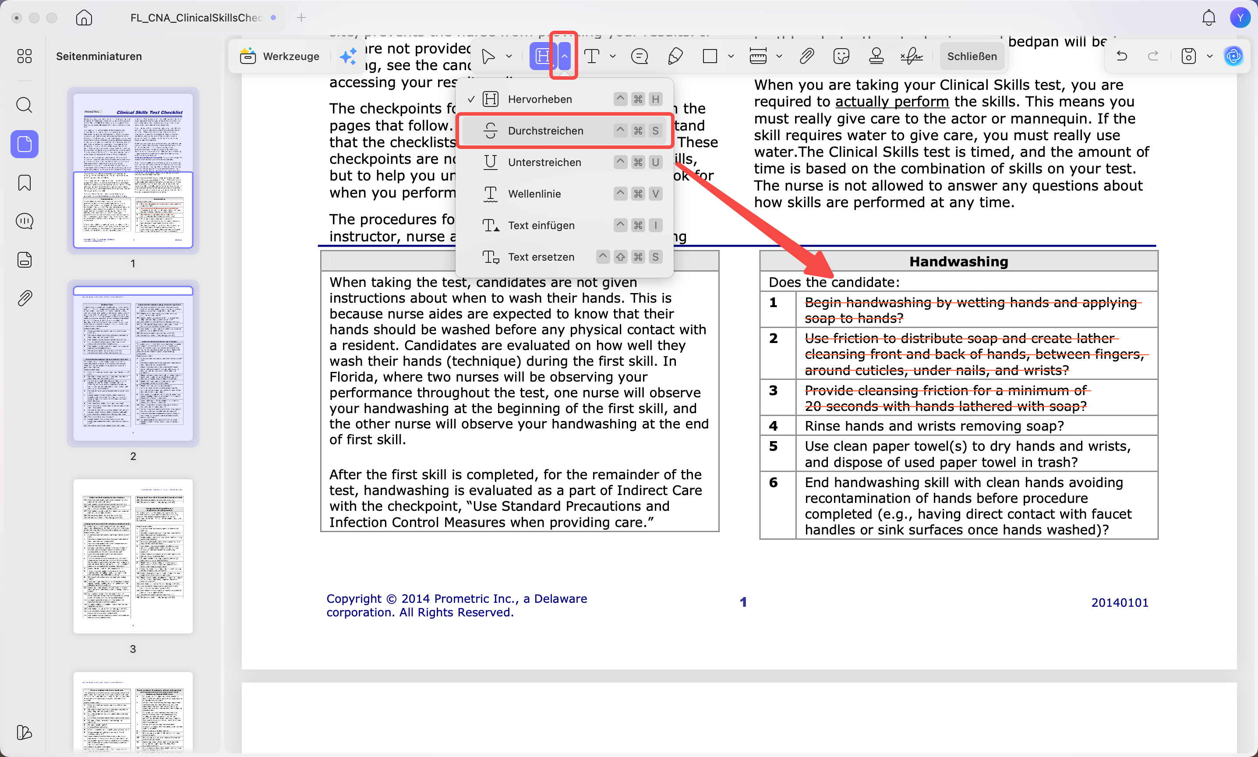Choose Text einfügen from the markup menu

click(x=565, y=226)
